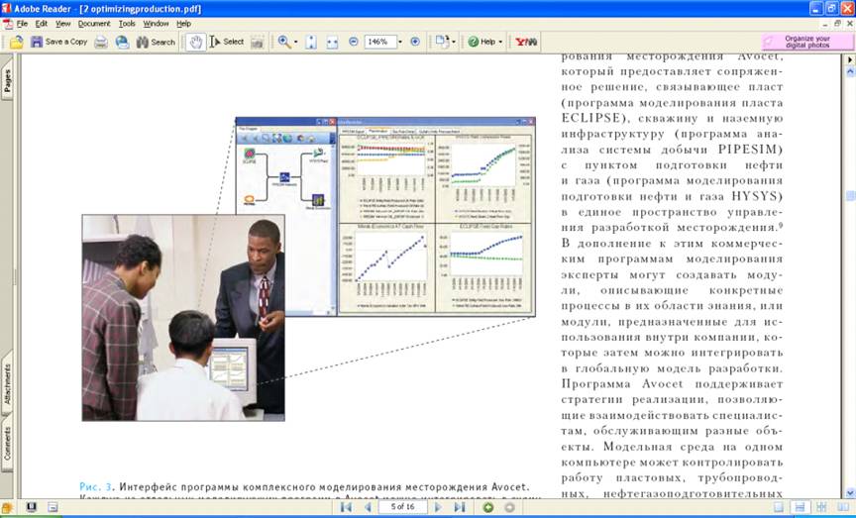This screenshot has height=518, width=856.
Task: Click the Zoom In plus button
Action: pos(415,42)
